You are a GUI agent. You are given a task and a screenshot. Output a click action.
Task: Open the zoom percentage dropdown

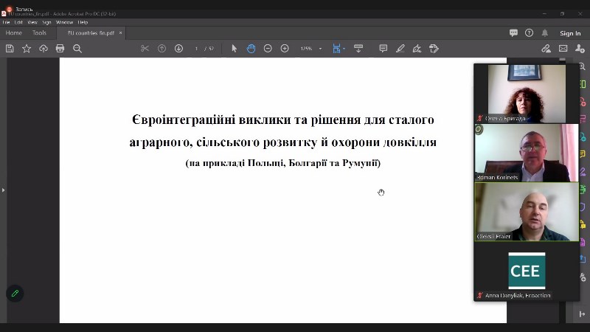coord(308,49)
